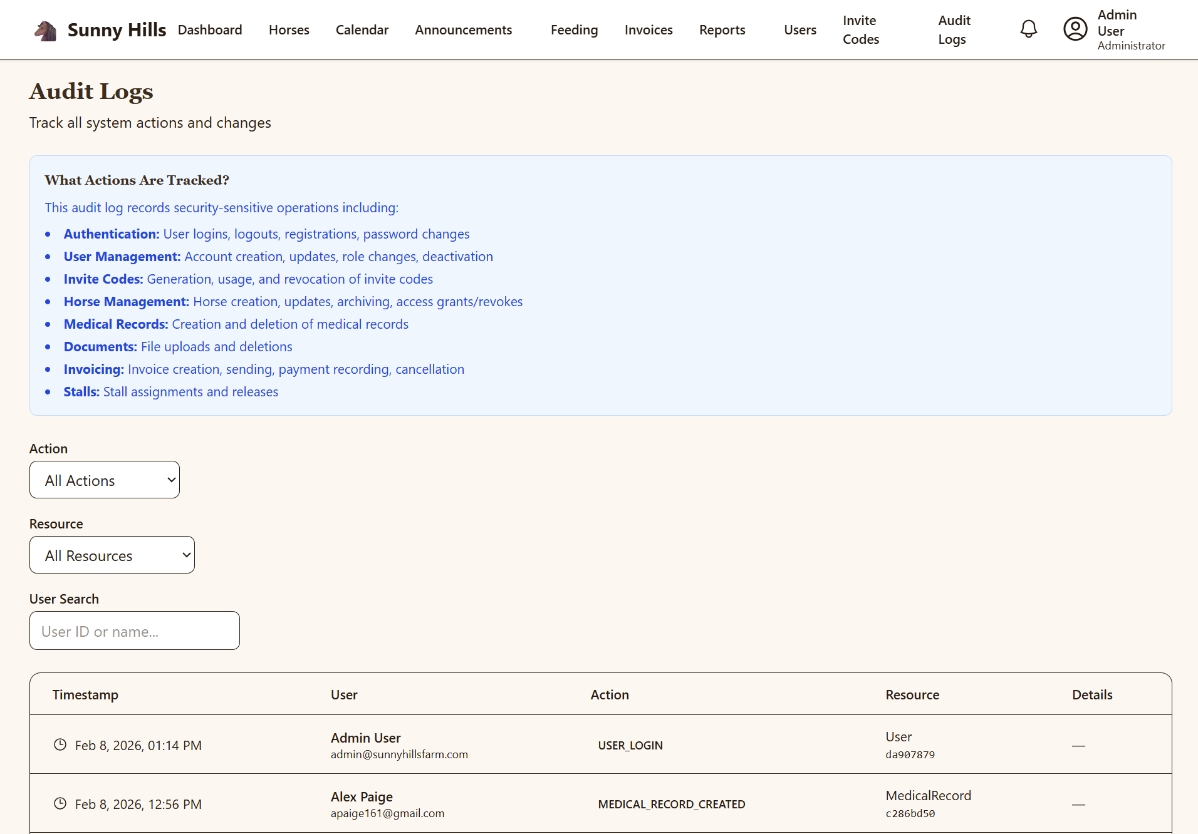Click the Authentication bullet in tracked actions
Screen dimensions: 1198x834
(266, 234)
